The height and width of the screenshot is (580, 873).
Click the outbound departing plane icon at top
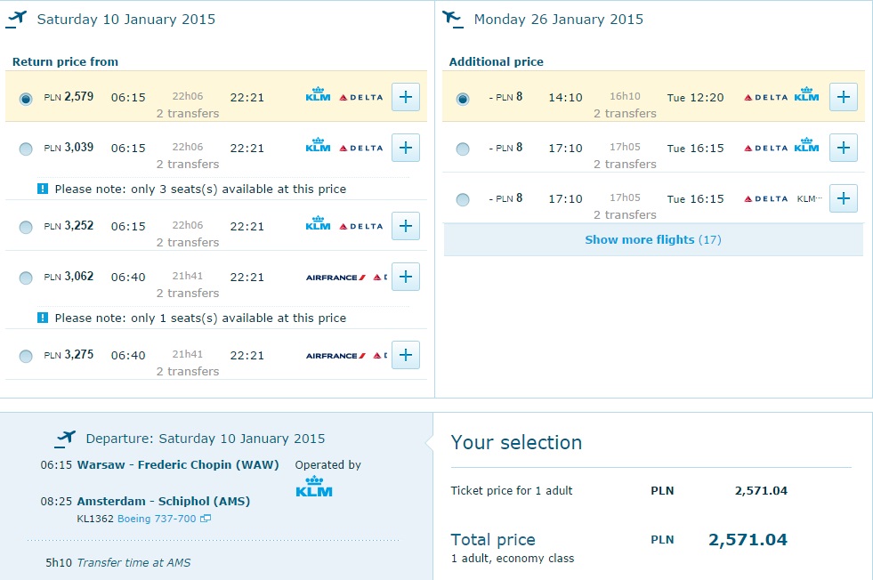(17, 19)
